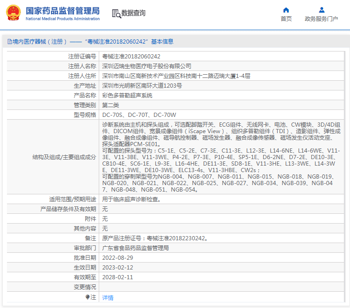350x308 pixels.
Task: Select address 深圳市南山区高新技术产业园区 cell
Action: point(176,76)
